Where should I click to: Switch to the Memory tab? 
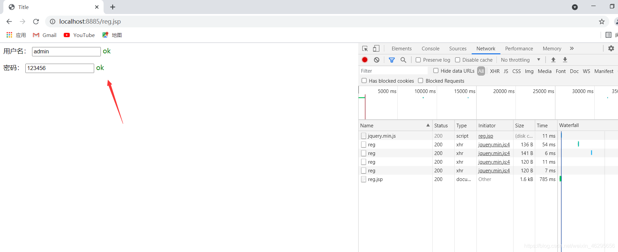[x=552, y=49]
